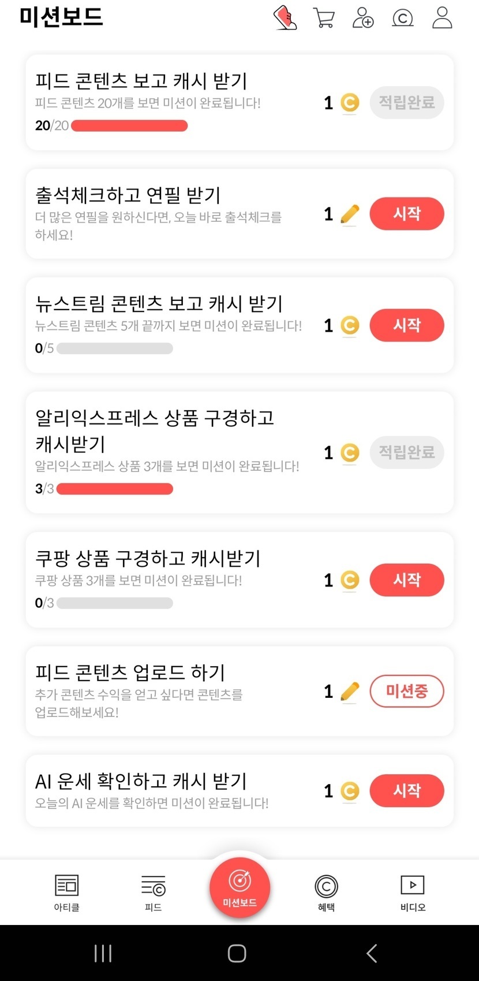Image resolution: width=479 pixels, height=981 pixels.
Task: Tap the coin icon on 쿠팡 mission
Action: [x=350, y=580]
